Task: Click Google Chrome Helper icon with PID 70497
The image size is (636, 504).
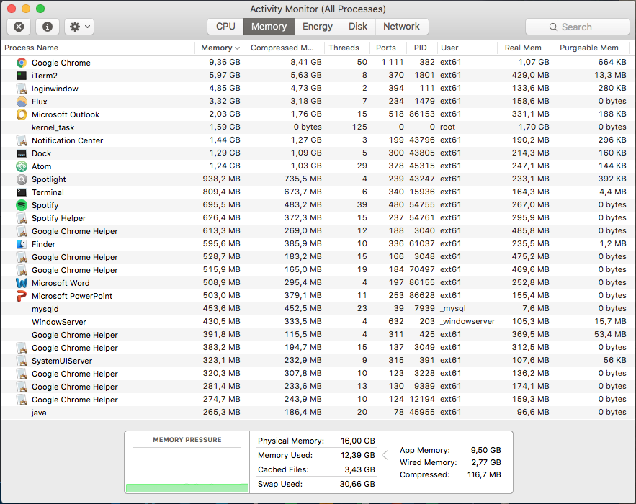Action: tap(22, 270)
